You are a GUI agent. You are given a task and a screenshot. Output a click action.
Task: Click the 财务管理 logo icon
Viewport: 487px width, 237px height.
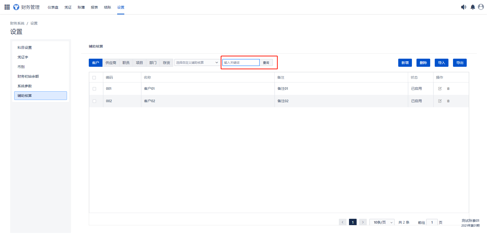pyautogui.click(x=16, y=7)
